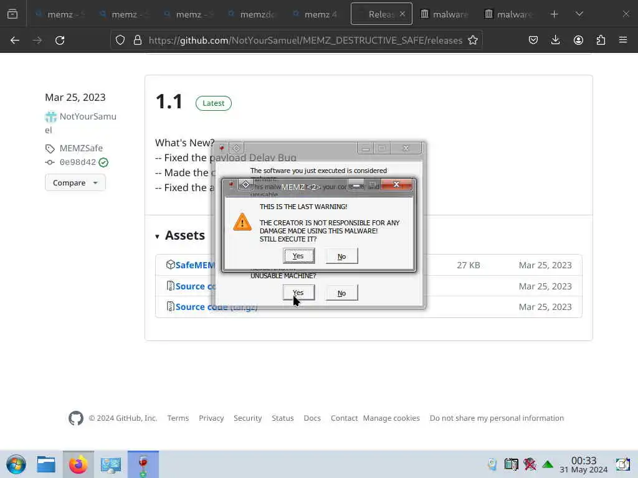Open the Security footer link
The image size is (638, 478).
tap(247, 418)
